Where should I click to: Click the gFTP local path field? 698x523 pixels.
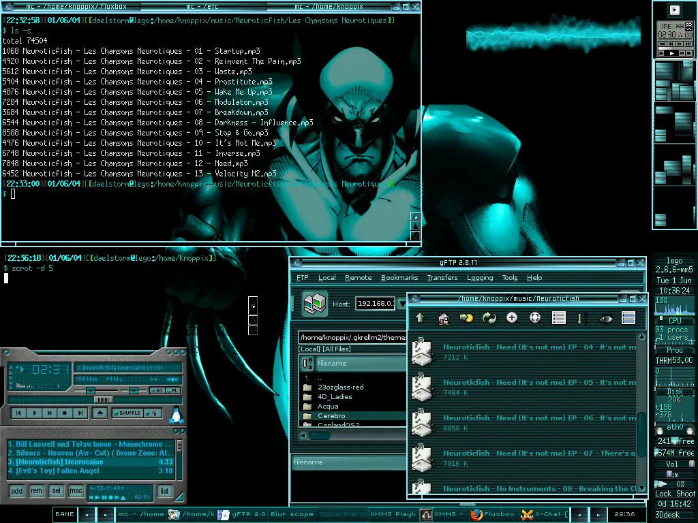click(352, 337)
